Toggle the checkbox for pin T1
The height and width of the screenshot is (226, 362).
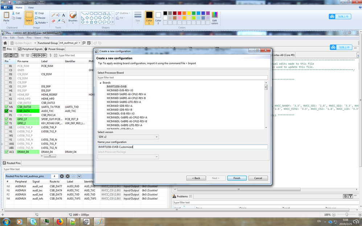pos(6,124)
